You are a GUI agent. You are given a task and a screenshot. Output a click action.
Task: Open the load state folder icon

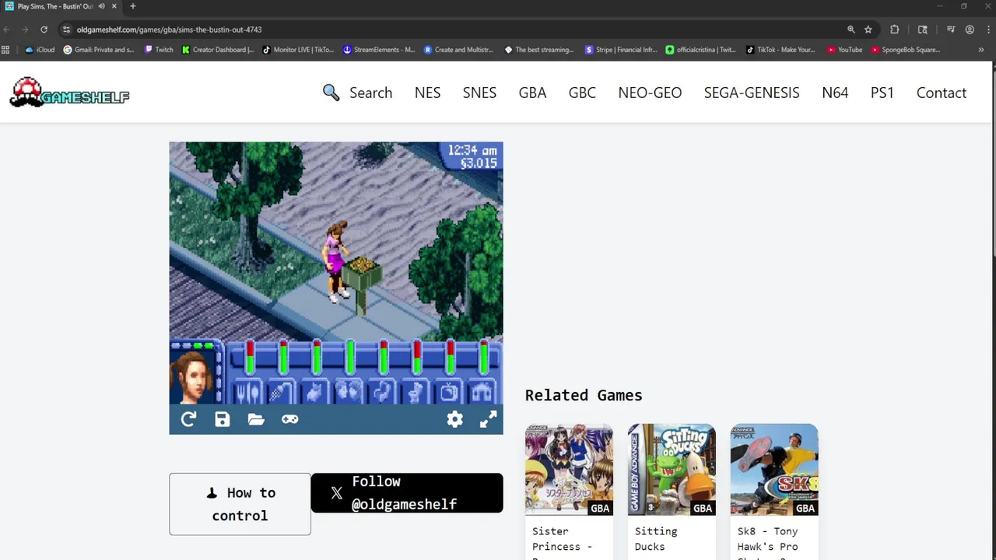point(256,419)
